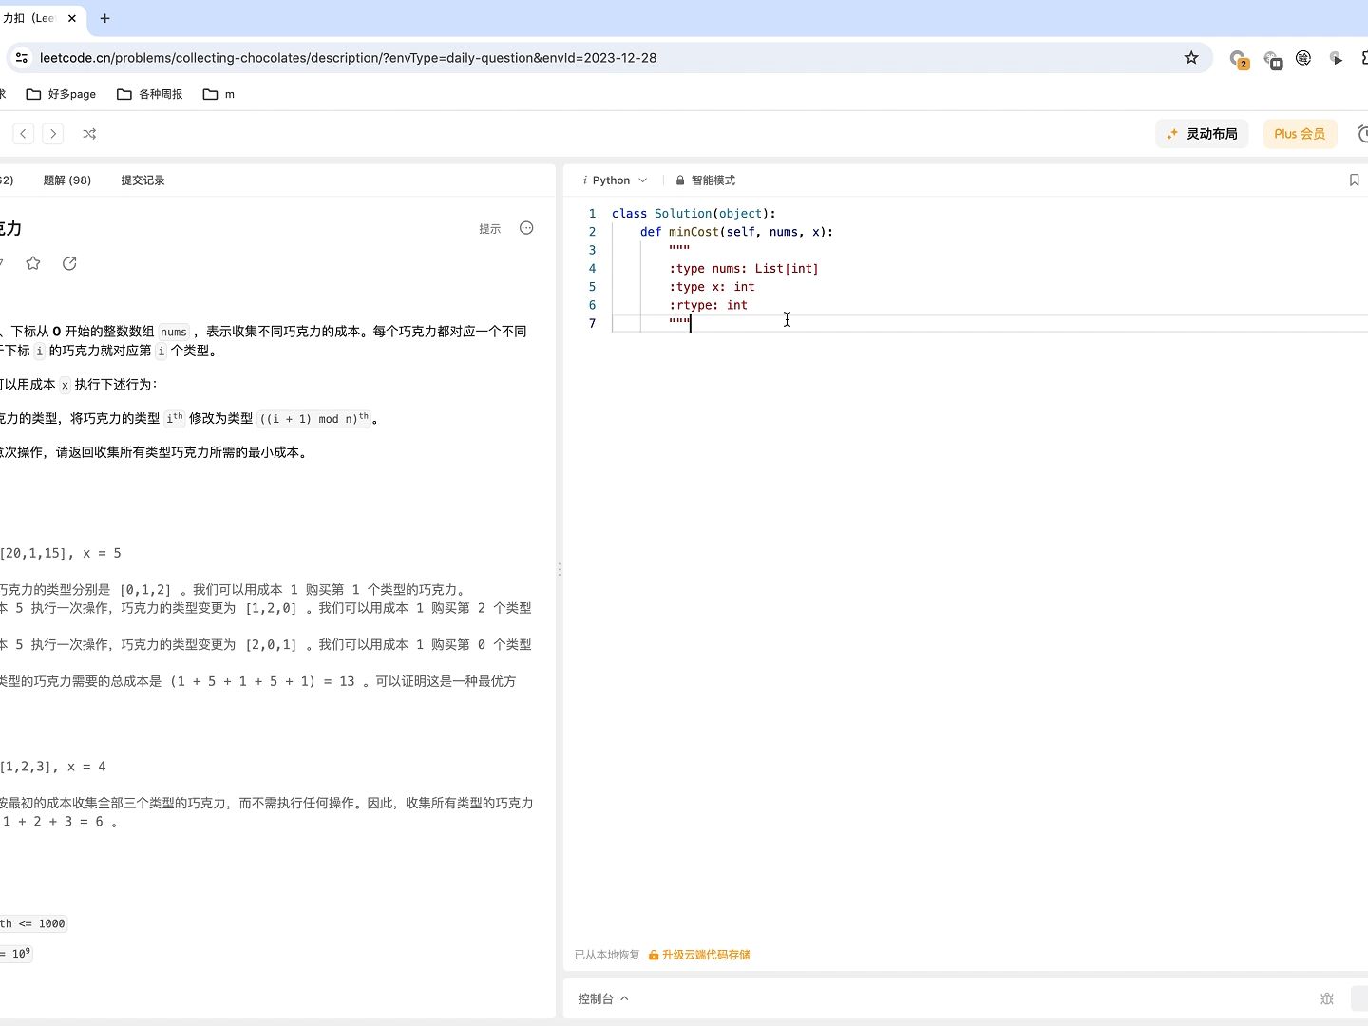Click the 升级云端代码存储 upgrade link
Image resolution: width=1368 pixels, height=1026 pixels.
pos(699,955)
